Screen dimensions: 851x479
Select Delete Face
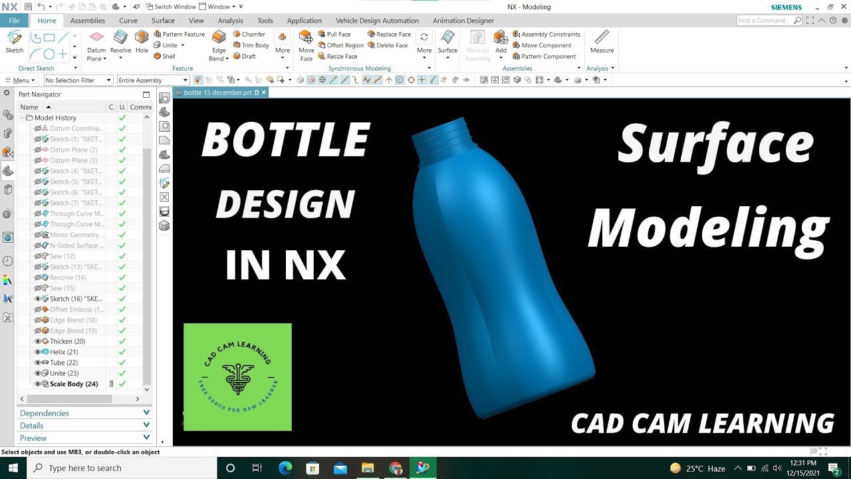[x=388, y=45]
